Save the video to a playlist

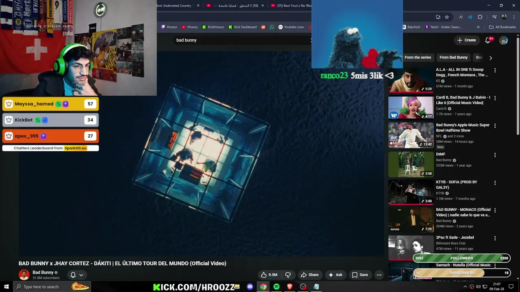pyautogui.click(x=360, y=275)
